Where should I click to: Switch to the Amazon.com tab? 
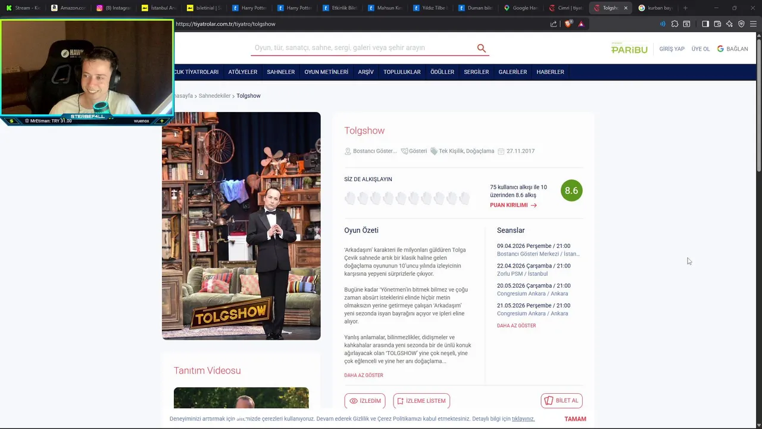click(68, 8)
